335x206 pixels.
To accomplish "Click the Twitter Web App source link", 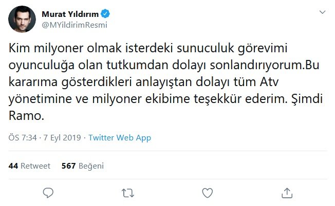I will (x=120, y=138).
